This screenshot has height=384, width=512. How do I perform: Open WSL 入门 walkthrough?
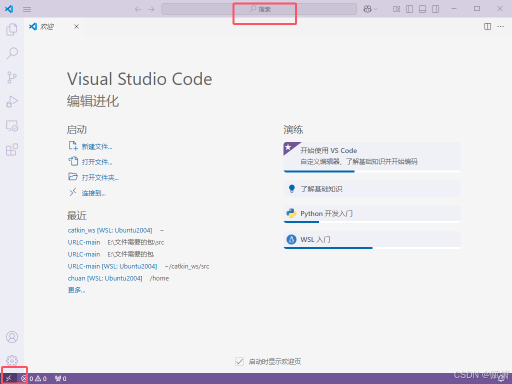click(x=372, y=240)
